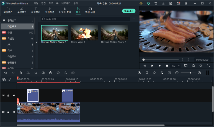This screenshot has width=214, height=127.
Task: Open the 1/2 preview quality dropdown
Action: pos(176,66)
